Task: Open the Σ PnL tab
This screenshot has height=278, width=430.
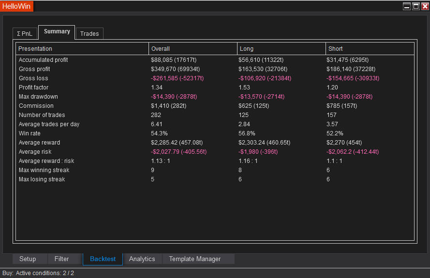Action: 25,33
